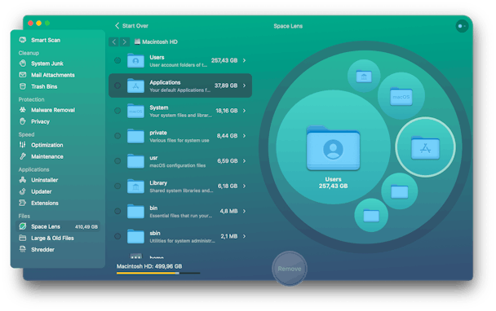Click the Malware Removal biohazard icon

[x=23, y=110]
